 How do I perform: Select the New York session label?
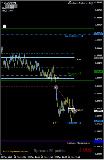53,78
